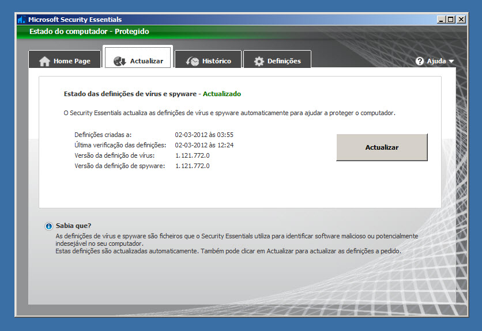Click the house icon on Home Page tab

point(44,61)
